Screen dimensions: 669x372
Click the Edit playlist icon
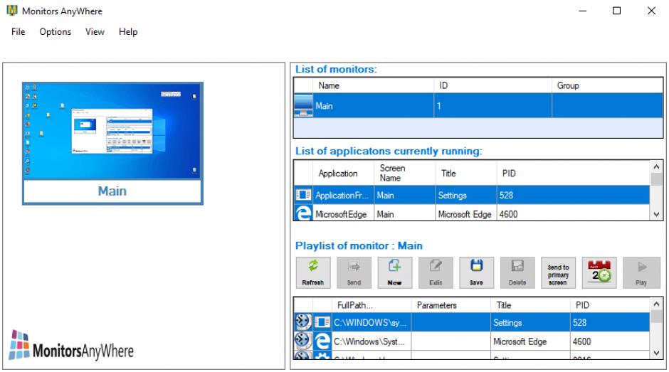pyautogui.click(x=436, y=272)
